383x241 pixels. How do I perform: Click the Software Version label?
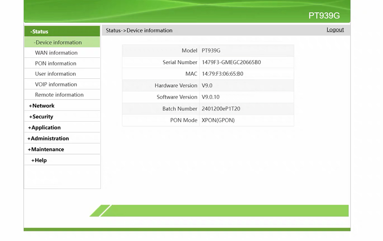(x=177, y=97)
